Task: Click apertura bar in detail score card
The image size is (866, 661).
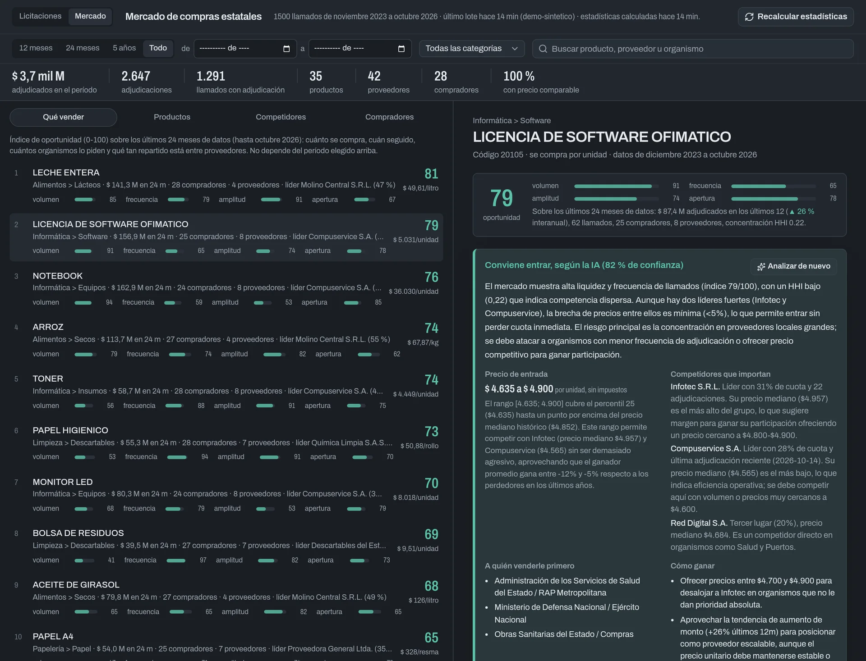Action: pyautogui.click(x=773, y=199)
